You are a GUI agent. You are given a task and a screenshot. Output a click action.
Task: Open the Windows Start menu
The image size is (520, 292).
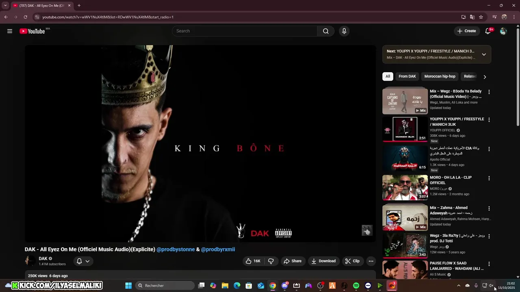pos(128,286)
